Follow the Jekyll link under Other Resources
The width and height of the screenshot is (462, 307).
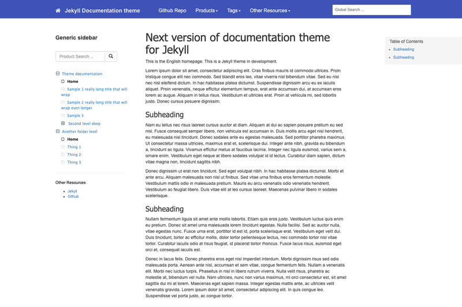72,191
